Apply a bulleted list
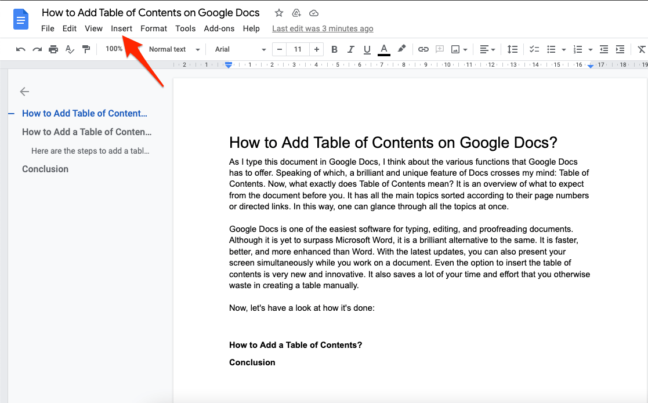This screenshot has width=648, height=403. coord(551,49)
